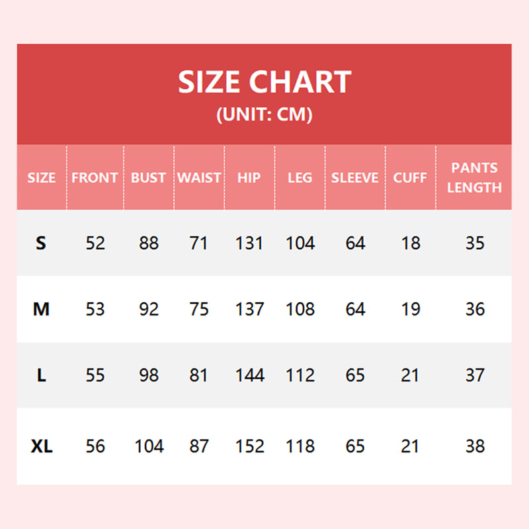
Task: Select the S size row label
Action: click(42, 243)
